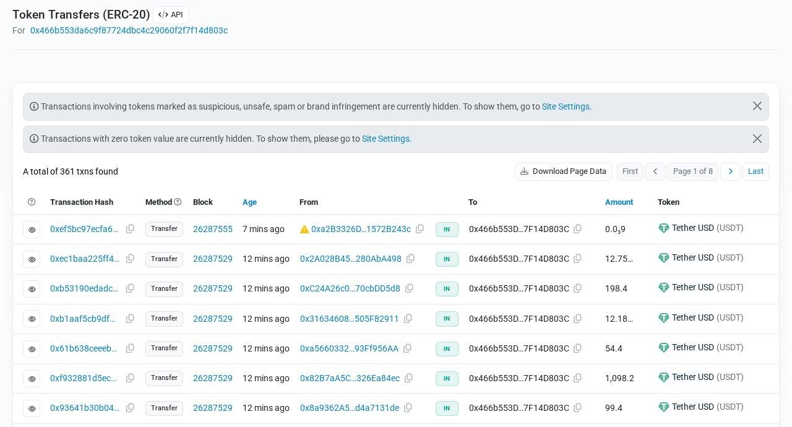
Task: Select the 'A total of 361 txns found' text
Action: [x=71, y=171]
